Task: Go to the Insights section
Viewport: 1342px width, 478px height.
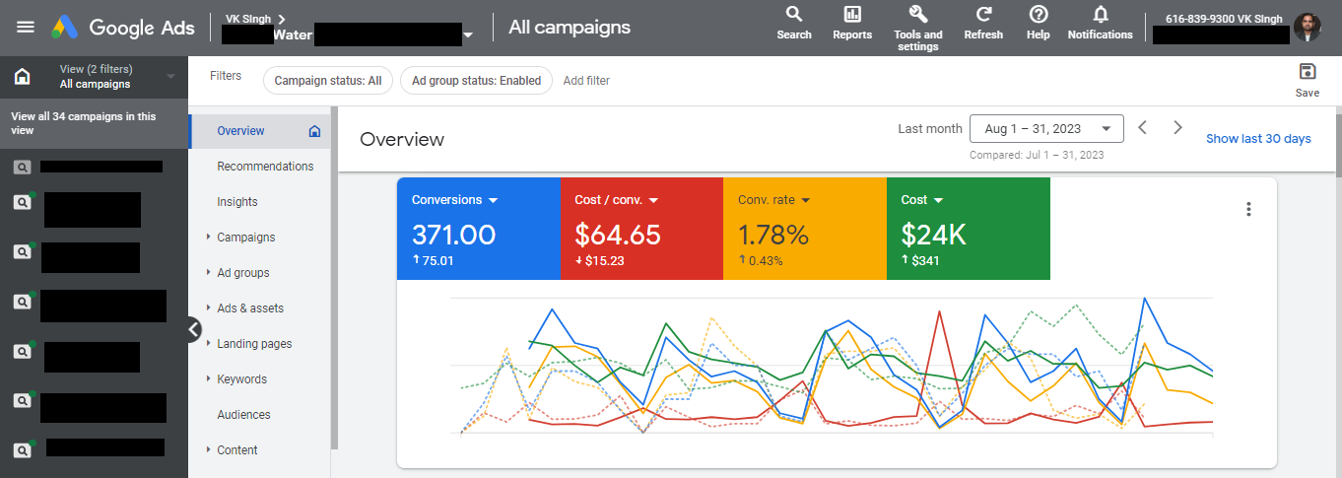Action: click(x=237, y=202)
